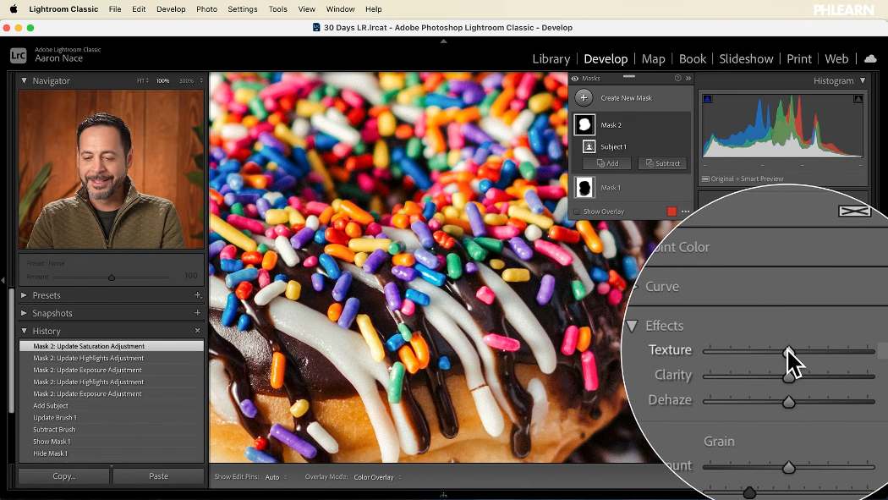Collapse the Masks panel with double chevron
This screenshot has height=500, width=888.
click(688, 78)
